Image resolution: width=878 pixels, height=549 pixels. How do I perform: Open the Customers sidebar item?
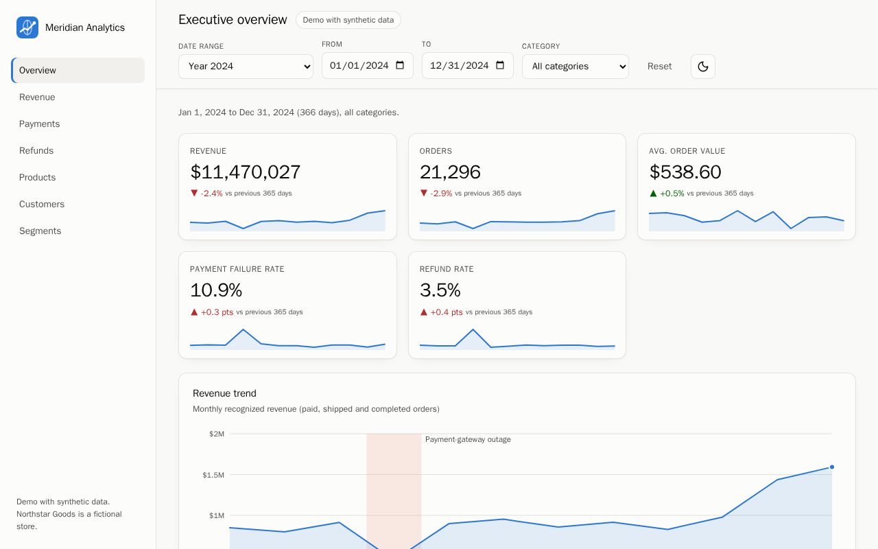click(x=78, y=204)
